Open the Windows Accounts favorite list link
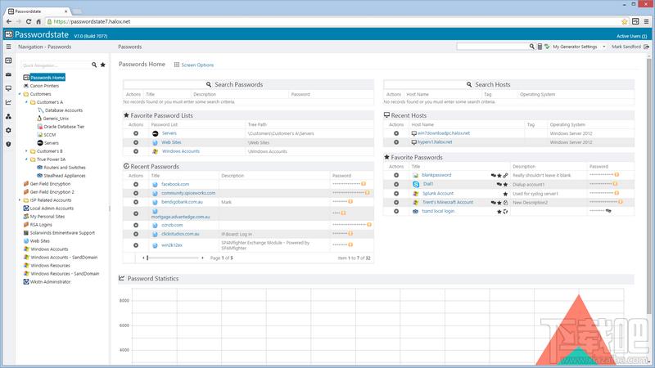This screenshot has width=655, height=368. click(x=180, y=151)
